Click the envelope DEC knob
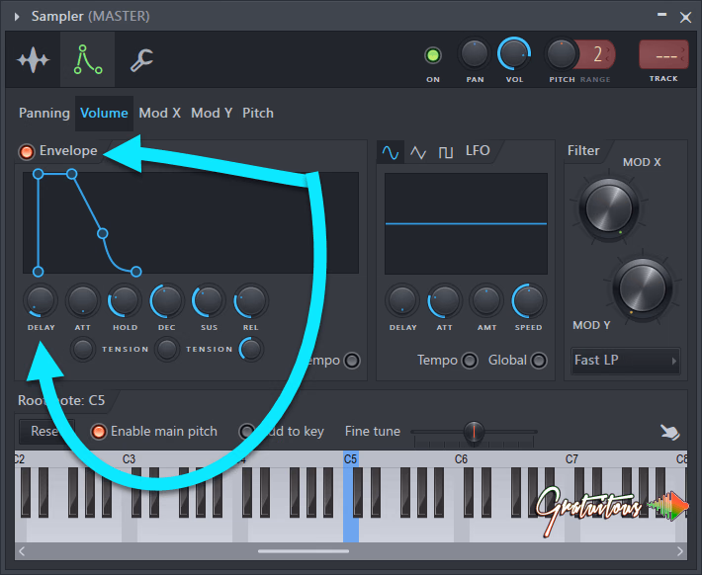Viewport: 702px width, 575px height. (166, 299)
